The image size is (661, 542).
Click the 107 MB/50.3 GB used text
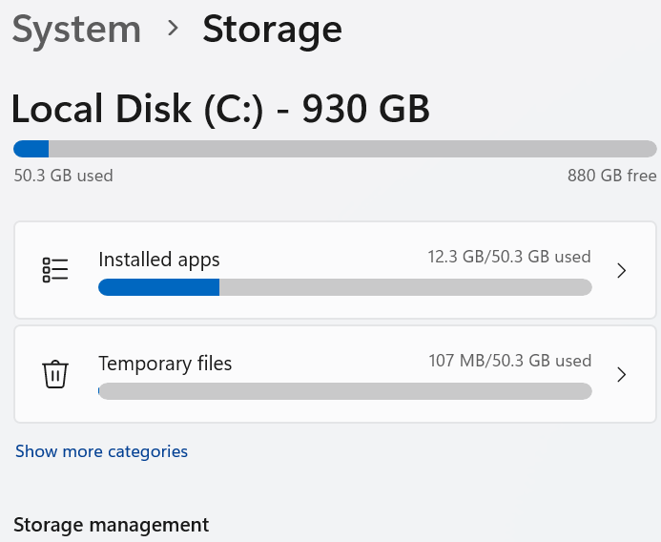tap(510, 361)
